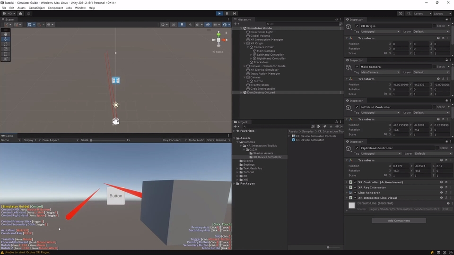Screen dimensions: 454x255
Task: Open XR Origin Layer dropdown
Action: (431, 32)
